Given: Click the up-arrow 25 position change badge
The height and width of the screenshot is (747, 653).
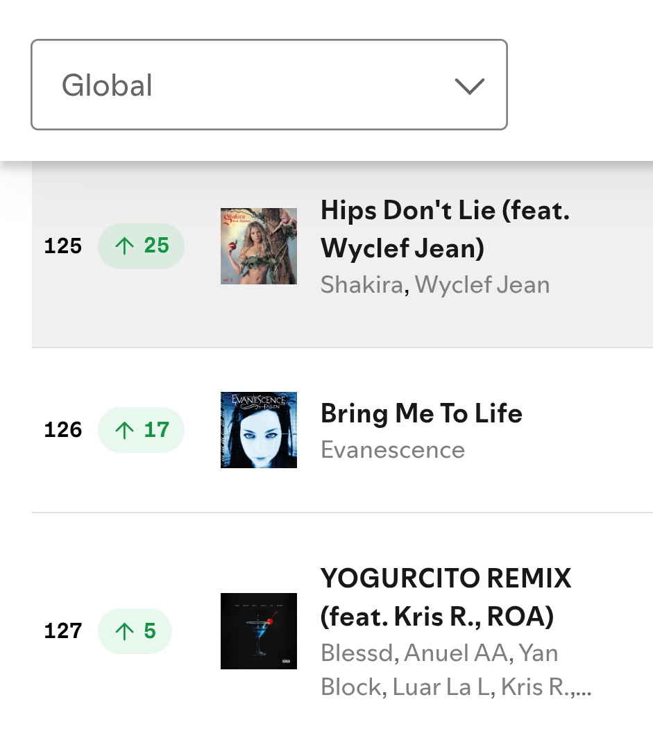Looking at the screenshot, I should tap(142, 246).
